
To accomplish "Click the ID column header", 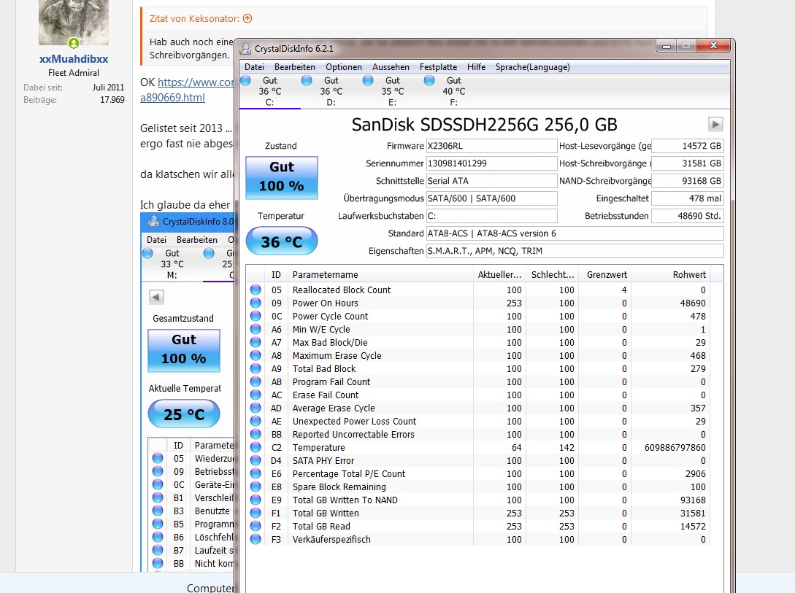I will coord(277,274).
